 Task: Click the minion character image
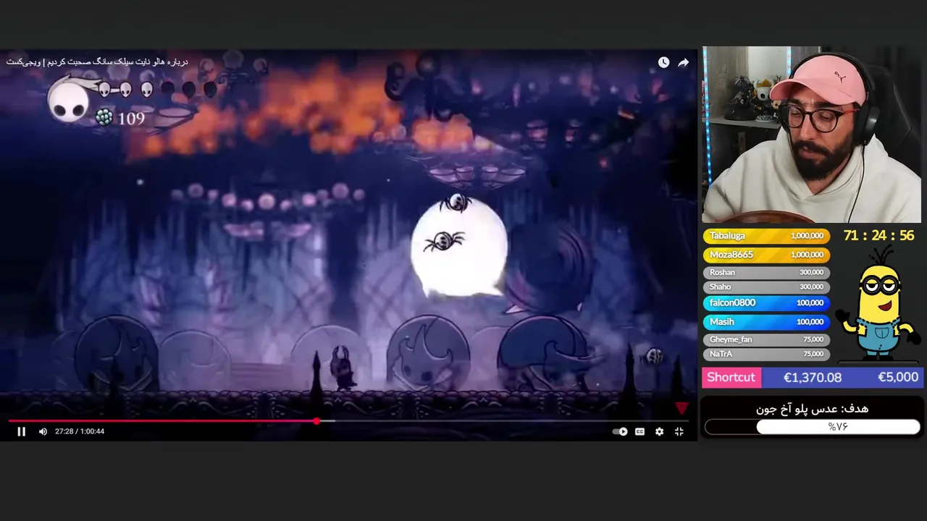tap(878, 303)
